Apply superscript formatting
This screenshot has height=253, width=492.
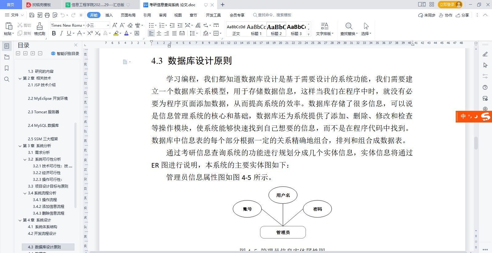90,33
